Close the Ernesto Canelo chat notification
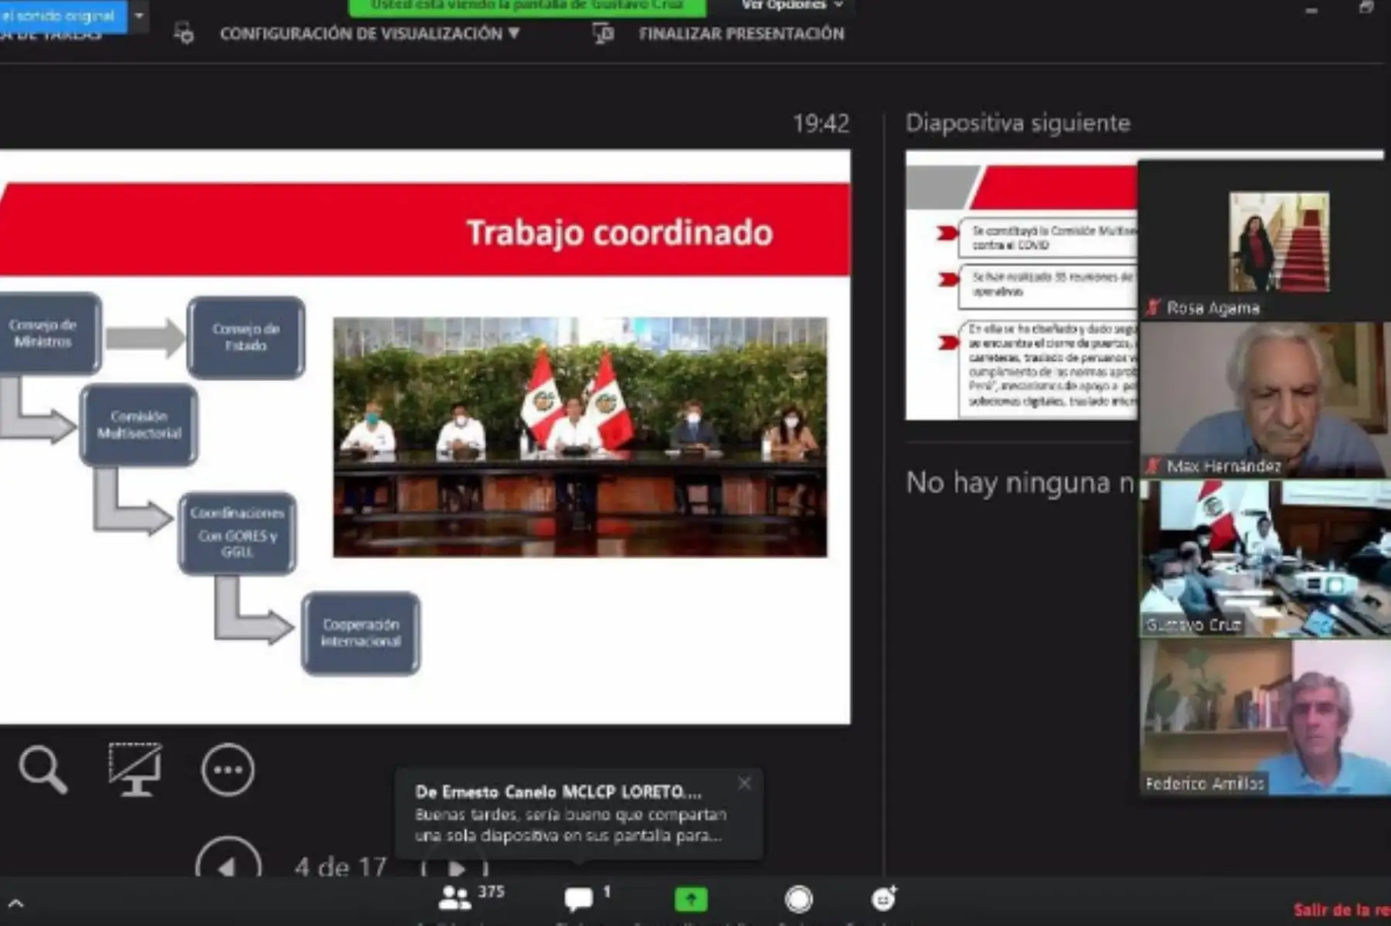The width and height of the screenshot is (1391, 926). tap(744, 783)
